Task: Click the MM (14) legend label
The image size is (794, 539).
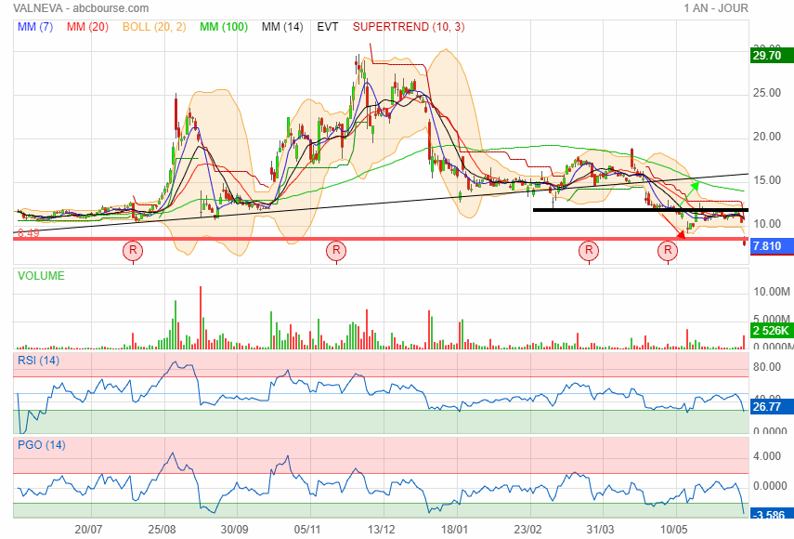Action: coord(282,27)
